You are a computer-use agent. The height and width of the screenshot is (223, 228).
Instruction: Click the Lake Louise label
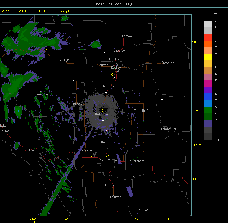tap(5, 128)
